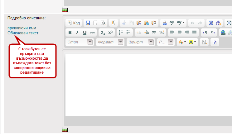Toggle Bold formatting

(70, 32)
